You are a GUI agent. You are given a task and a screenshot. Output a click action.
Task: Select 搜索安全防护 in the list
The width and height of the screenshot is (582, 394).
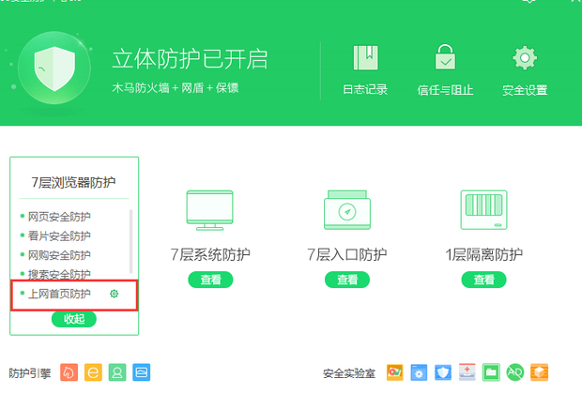coord(59,274)
